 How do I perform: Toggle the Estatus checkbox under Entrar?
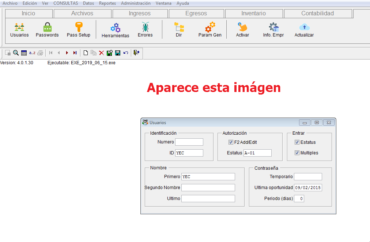click(297, 142)
